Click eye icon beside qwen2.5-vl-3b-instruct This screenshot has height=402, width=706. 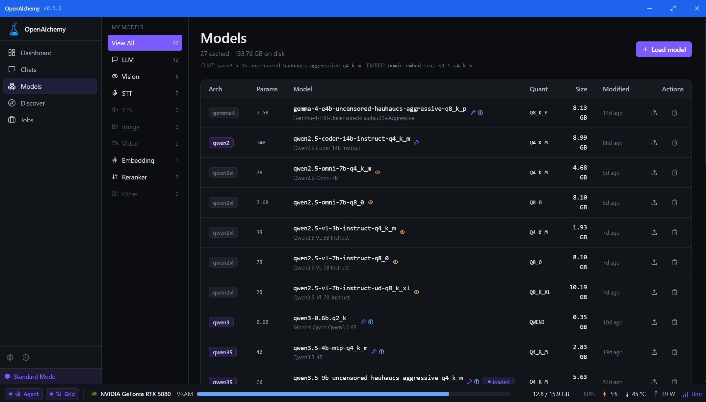pyautogui.click(x=402, y=232)
